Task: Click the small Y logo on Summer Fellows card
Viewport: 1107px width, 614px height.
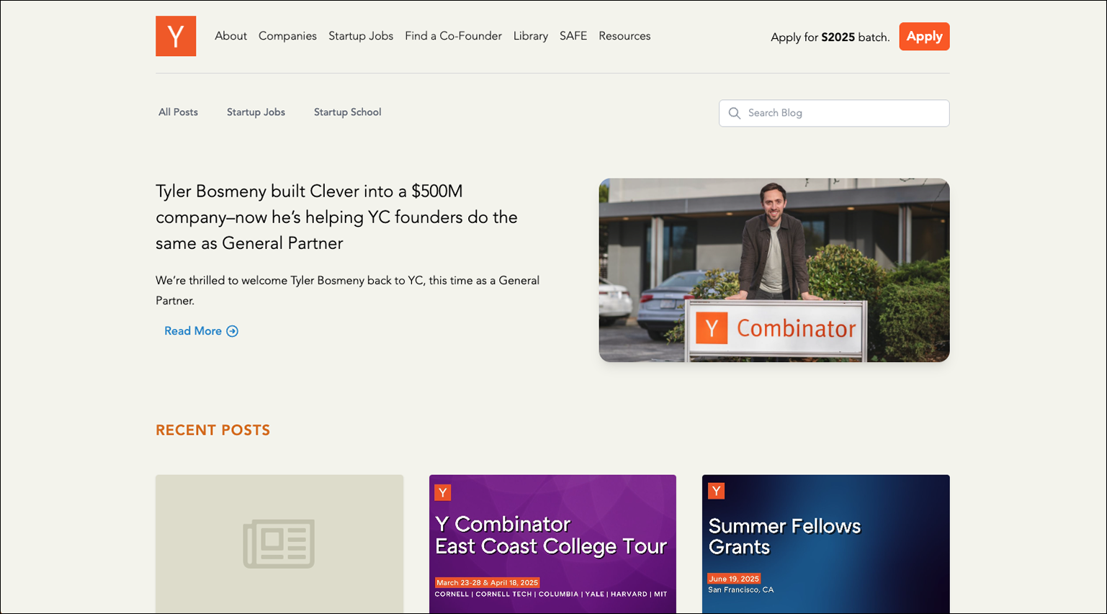Action: [x=716, y=491]
